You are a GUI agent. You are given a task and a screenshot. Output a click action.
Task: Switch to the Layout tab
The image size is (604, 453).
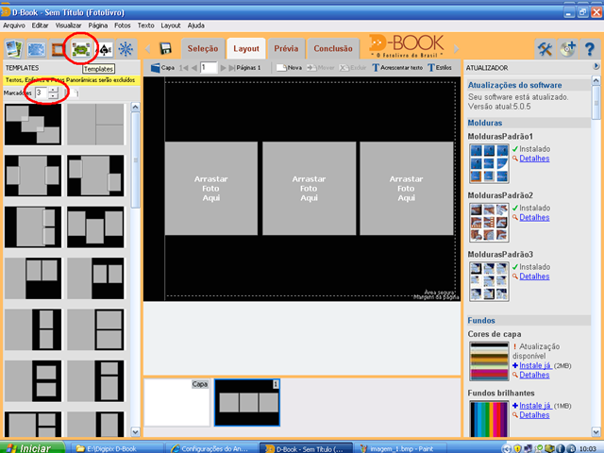[246, 48]
